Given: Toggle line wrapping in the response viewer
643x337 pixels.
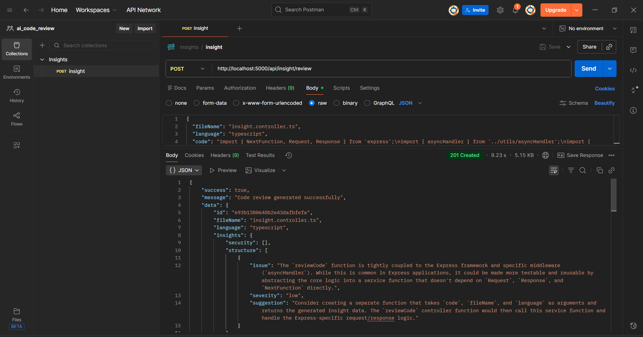Looking at the screenshot, I should point(554,170).
